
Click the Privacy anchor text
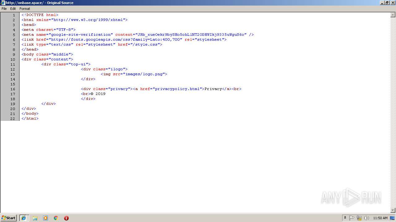213,89
